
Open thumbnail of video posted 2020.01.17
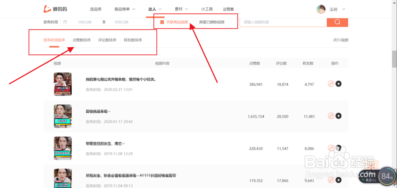coord(63,116)
